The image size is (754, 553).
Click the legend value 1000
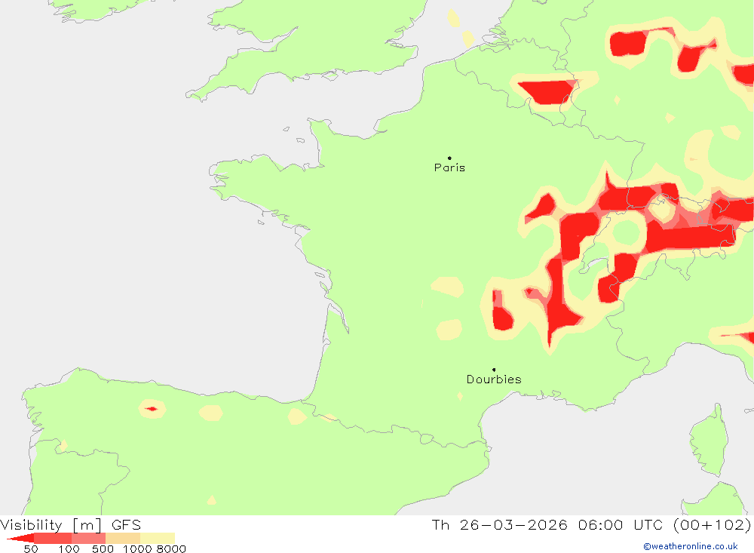(x=137, y=549)
